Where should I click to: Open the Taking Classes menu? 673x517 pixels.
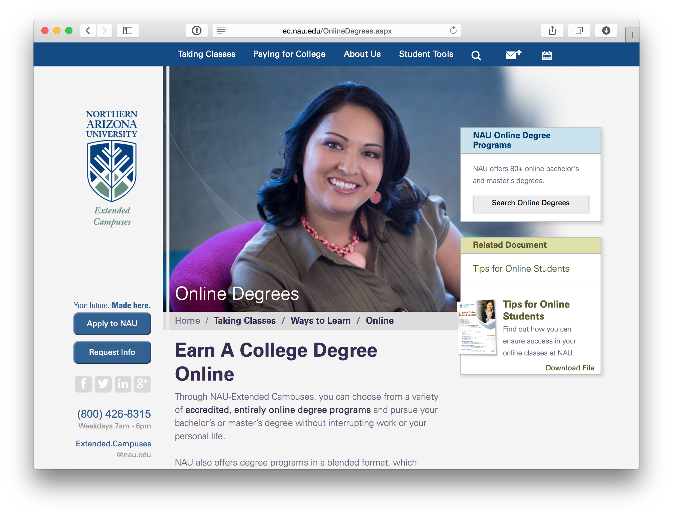206,54
